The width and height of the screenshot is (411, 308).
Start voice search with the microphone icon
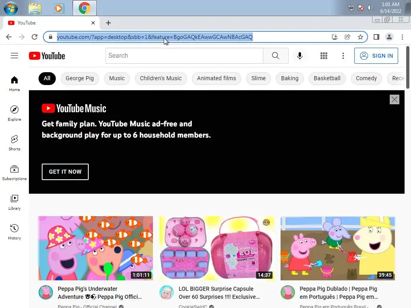click(x=299, y=55)
